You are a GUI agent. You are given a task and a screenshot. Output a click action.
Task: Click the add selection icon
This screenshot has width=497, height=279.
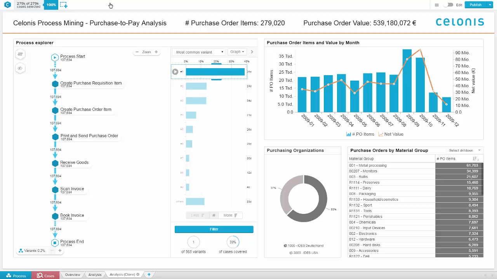coord(63,5)
